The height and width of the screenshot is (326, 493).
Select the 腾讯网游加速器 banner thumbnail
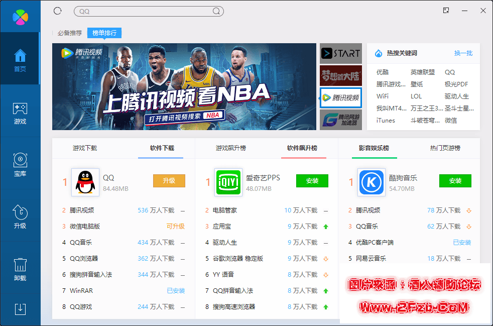coord(341,120)
